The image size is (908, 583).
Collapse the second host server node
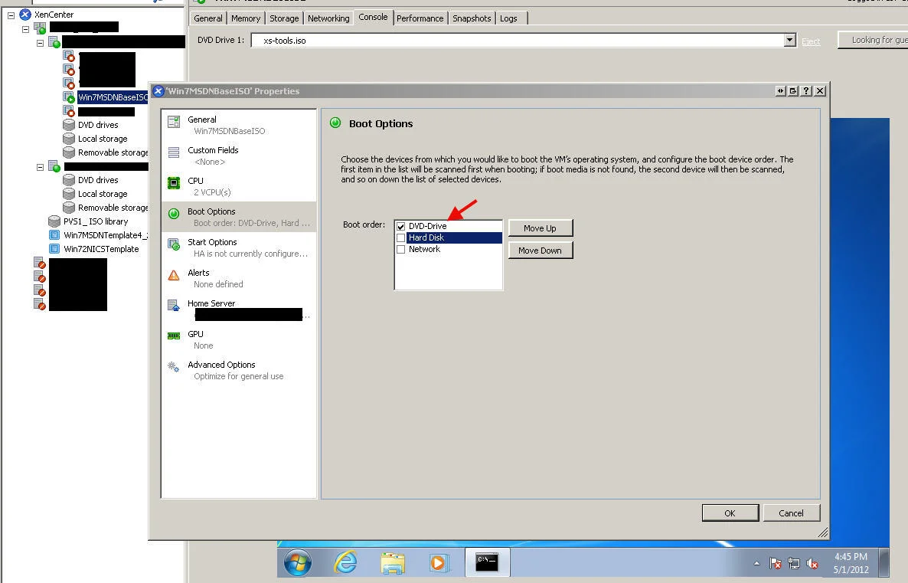click(x=40, y=168)
